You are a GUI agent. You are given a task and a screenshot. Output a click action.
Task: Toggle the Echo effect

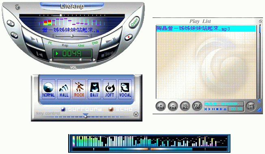pyautogui.click(x=111, y=109)
